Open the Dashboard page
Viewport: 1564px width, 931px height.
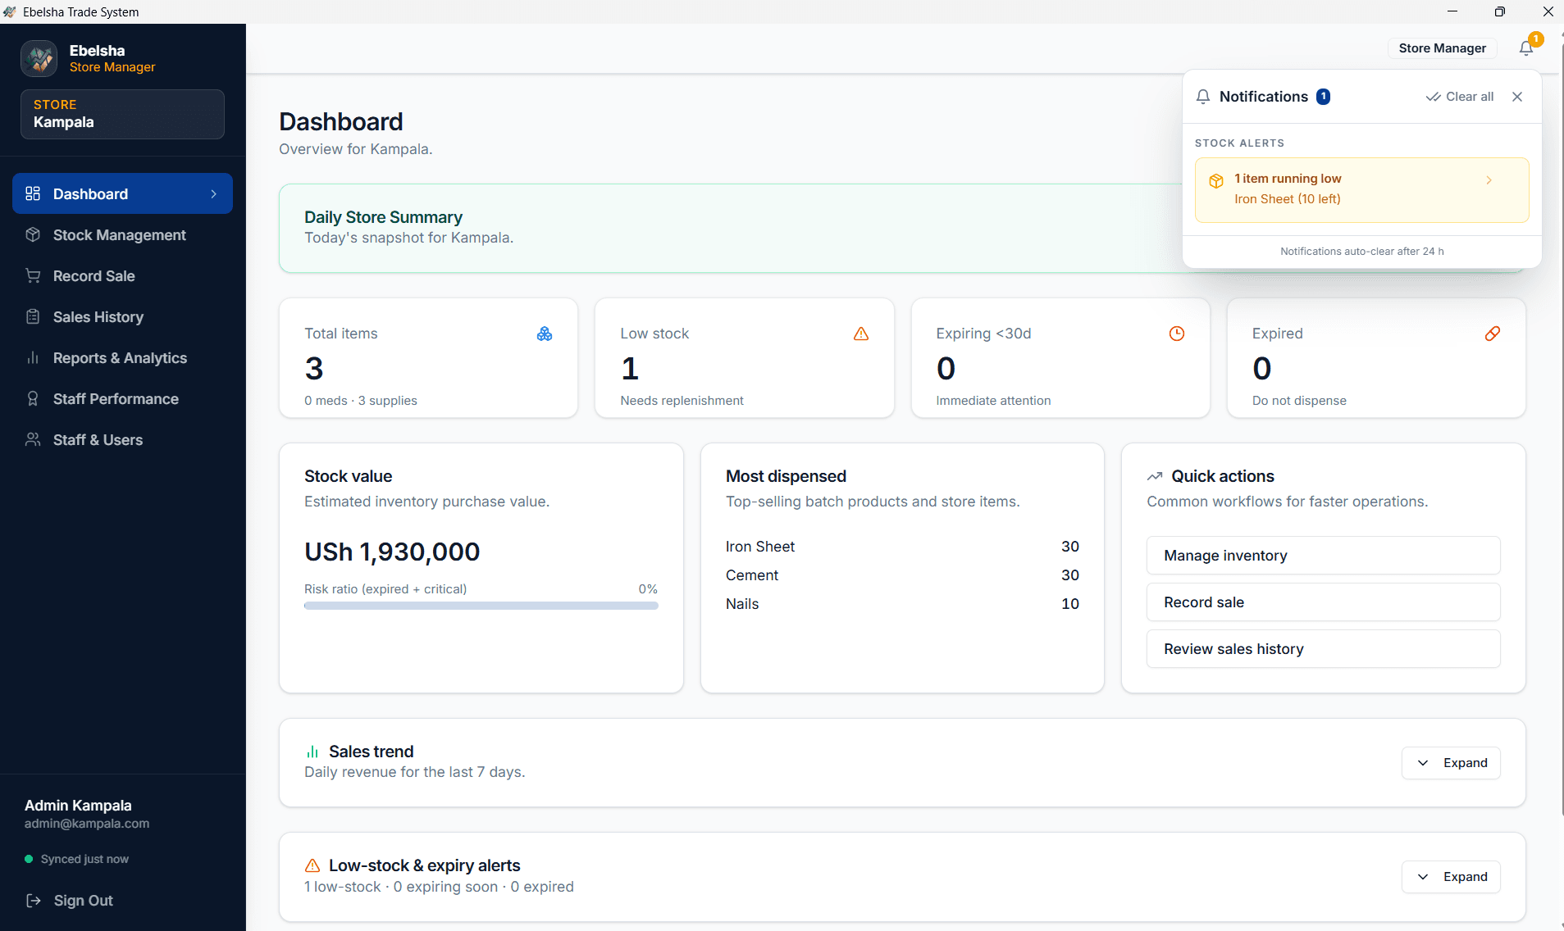[x=122, y=193]
